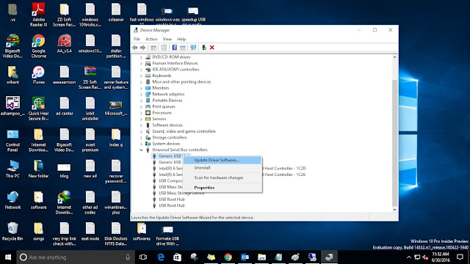Select Storage controllers category
This screenshot has height=264, width=470.
point(170,137)
